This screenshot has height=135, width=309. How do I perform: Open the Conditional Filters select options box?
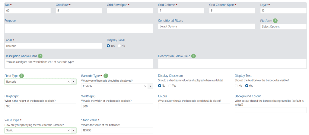tap(206, 26)
